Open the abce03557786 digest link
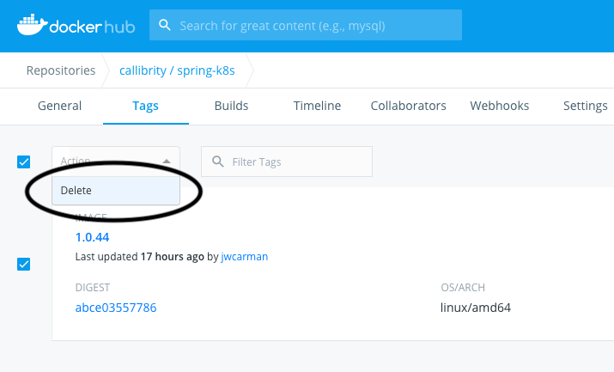This screenshot has width=614, height=372. [x=116, y=308]
